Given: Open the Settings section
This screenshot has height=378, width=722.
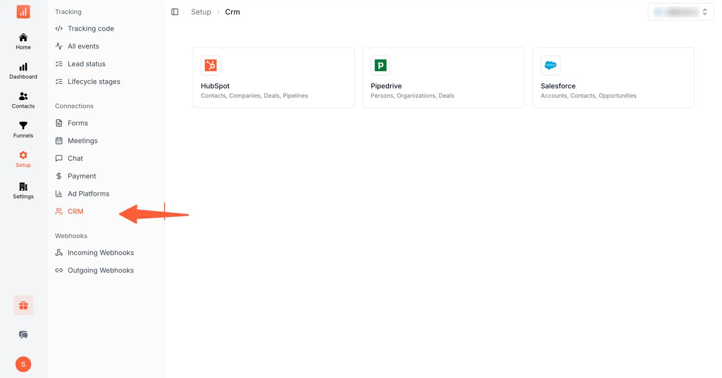Looking at the screenshot, I should click(x=23, y=191).
